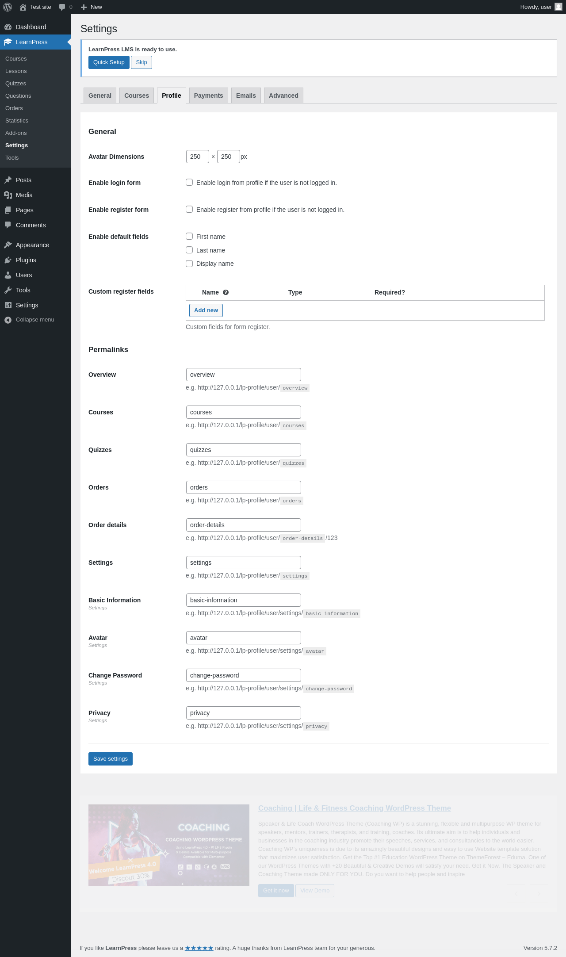This screenshot has height=957, width=566.
Task: Click the Tools wrench icon
Action: (8, 290)
